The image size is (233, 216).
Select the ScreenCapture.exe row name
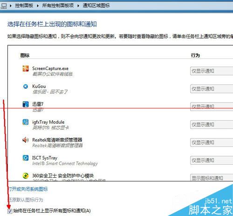[x=50, y=69]
